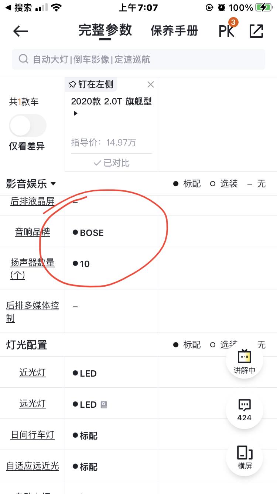Return to 搜索 app via status bar
The height and width of the screenshot is (494, 277).
click(x=18, y=7)
